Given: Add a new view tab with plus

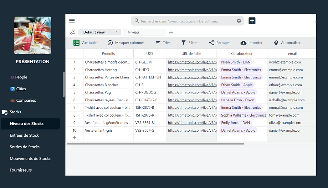Looking at the screenshot, I should [171, 32].
